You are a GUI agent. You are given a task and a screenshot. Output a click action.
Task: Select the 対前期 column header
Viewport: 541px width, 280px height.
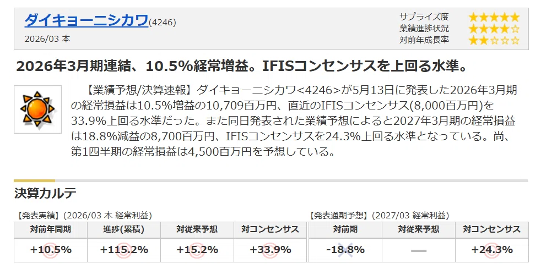coord(345,229)
